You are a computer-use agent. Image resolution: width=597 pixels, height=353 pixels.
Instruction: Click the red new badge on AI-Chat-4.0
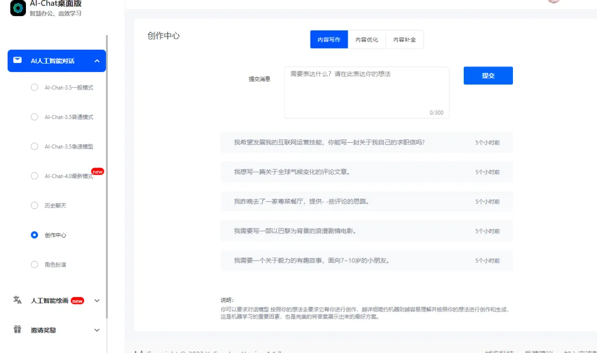coord(97,172)
